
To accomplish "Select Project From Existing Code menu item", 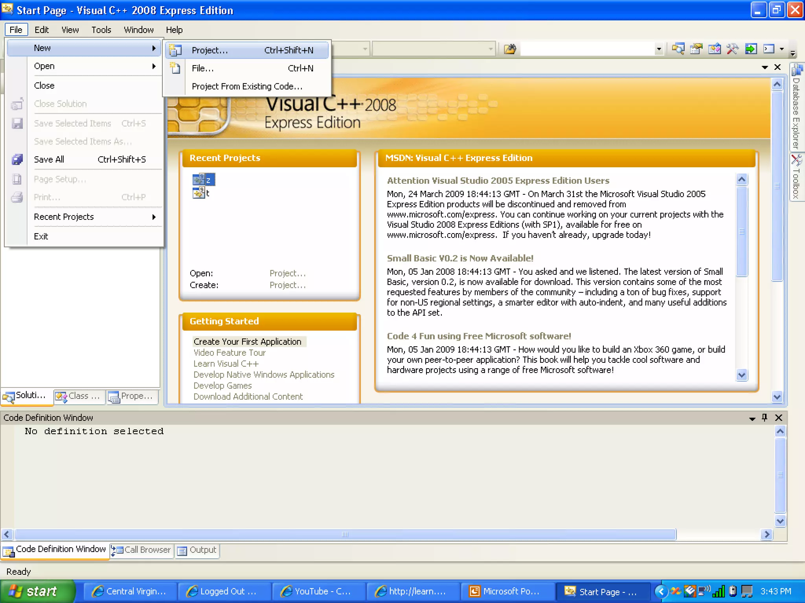I will (247, 86).
